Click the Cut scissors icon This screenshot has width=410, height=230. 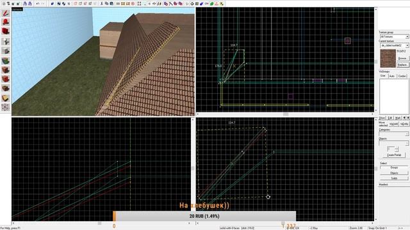click(x=101, y=4)
